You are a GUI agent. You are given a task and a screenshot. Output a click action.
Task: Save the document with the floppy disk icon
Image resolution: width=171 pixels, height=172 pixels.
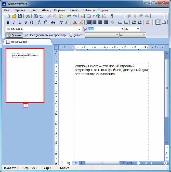(20, 16)
